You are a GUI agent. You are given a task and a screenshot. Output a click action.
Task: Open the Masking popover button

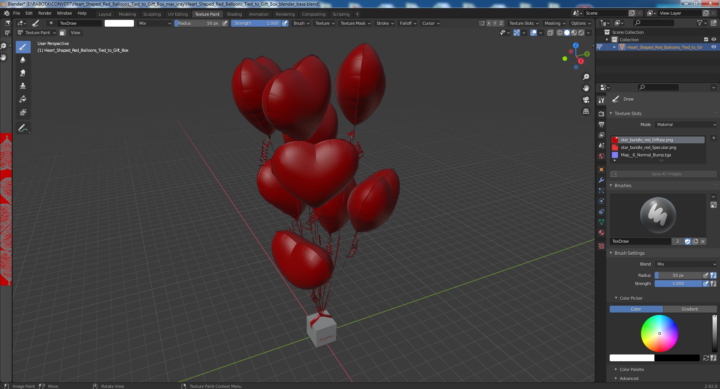(555, 23)
